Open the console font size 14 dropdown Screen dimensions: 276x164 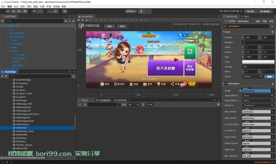click(150, 105)
